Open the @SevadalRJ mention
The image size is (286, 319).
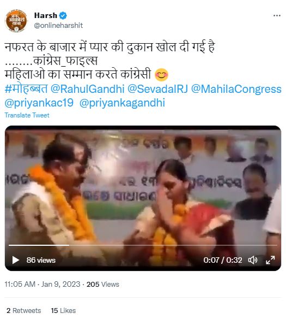(x=157, y=89)
